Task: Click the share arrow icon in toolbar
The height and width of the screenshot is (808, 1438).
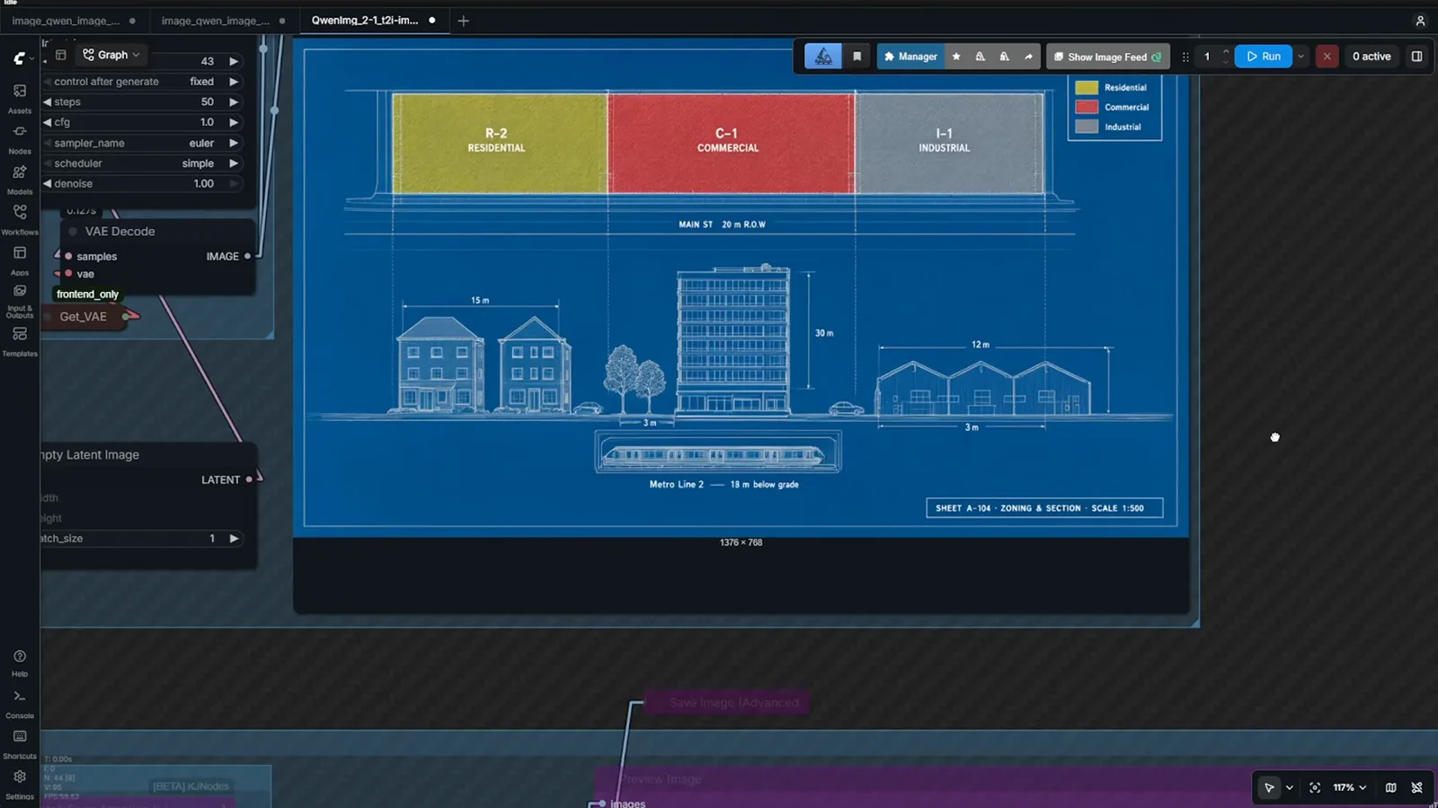Action: [x=1028, y=57]
